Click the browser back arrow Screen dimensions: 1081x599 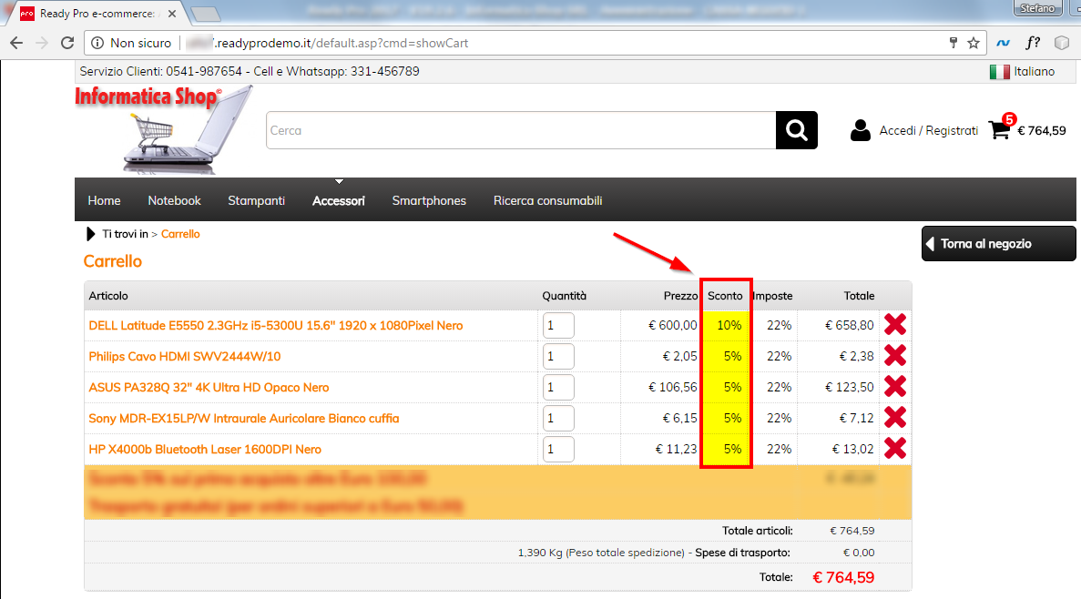pos(16,43)
